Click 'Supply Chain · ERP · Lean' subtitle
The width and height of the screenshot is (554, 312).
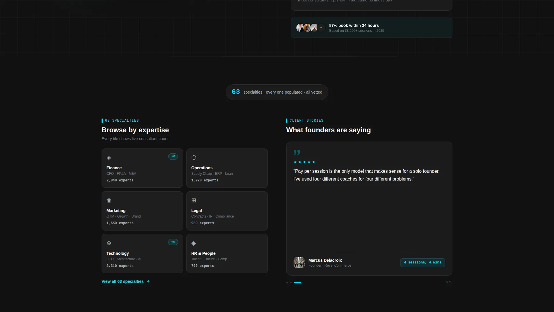pos(212,174)
